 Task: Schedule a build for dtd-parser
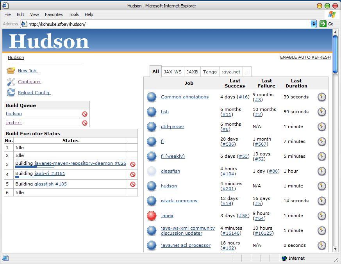point(321,127)
